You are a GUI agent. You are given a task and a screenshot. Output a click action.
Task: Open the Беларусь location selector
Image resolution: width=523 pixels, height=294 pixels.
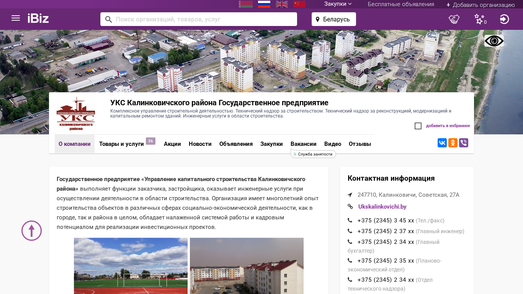pos(334,19)
